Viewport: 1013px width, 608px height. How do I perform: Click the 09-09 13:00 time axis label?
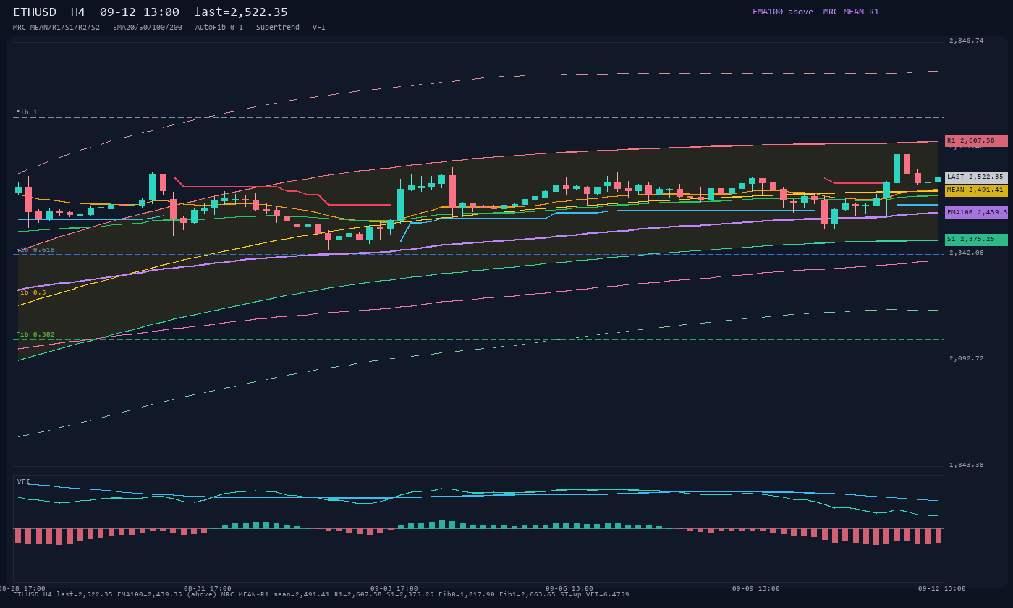(756, 588)
